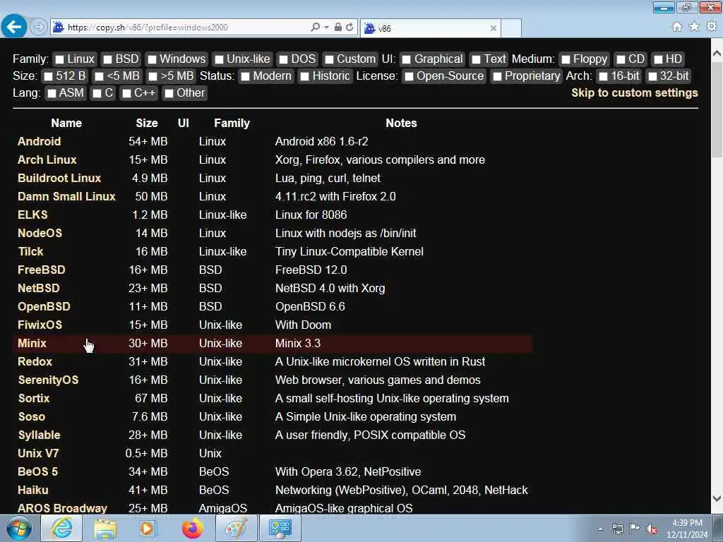723x542 pixels.
Task: Click the search magnifier in address bar
Action: tap(315, 28)
